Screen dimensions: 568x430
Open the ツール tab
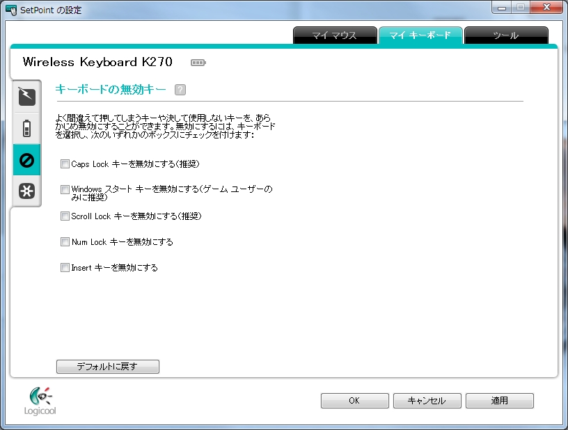tap(505, 35)
